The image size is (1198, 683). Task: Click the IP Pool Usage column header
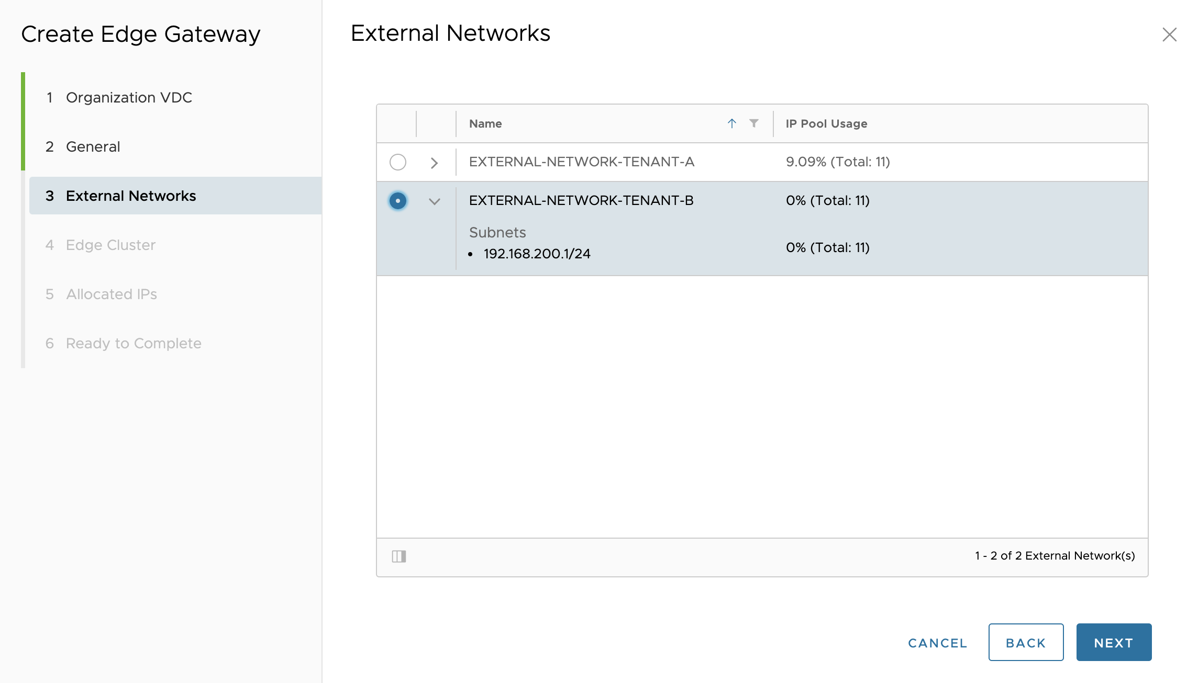826,123
